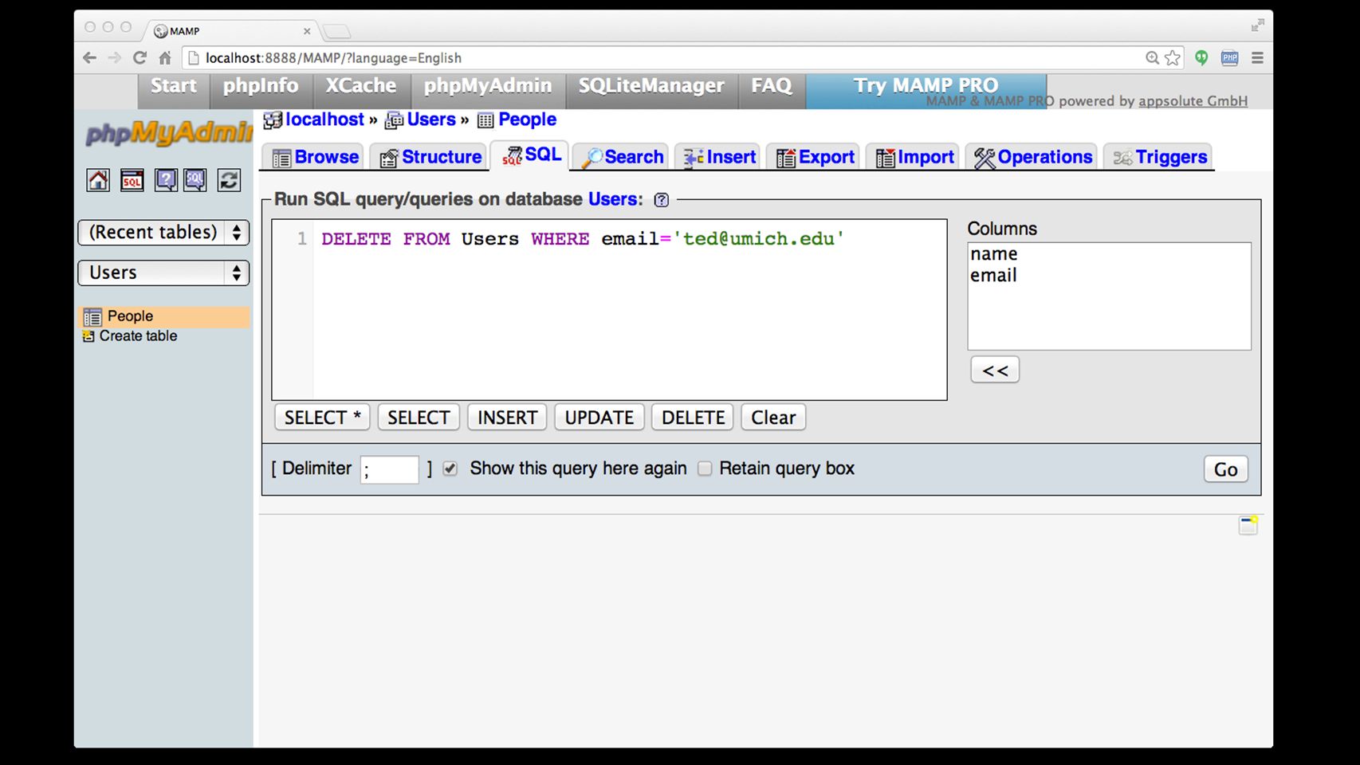Go back in browser history
Screen dimensions: 1360x765
point(89,57)
